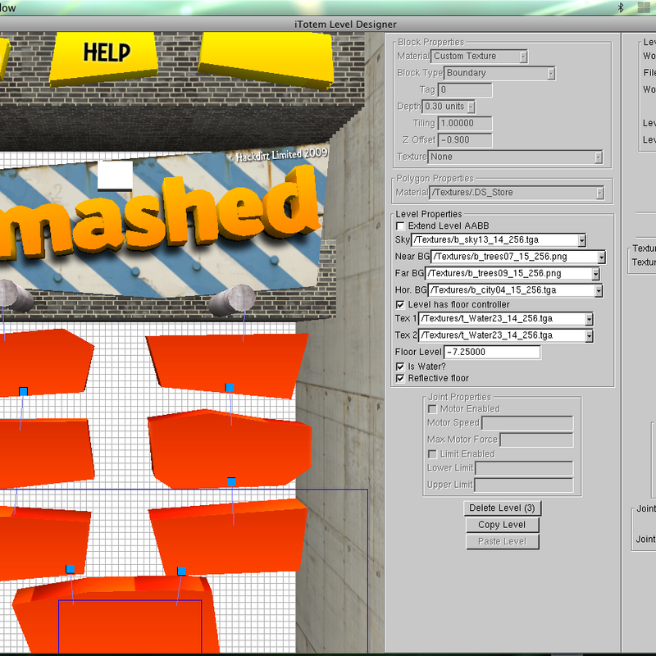The width and height of the screenshot is (656, 656).
Task: Select the blank yellow block beside HELP
Action: (266, 59)
